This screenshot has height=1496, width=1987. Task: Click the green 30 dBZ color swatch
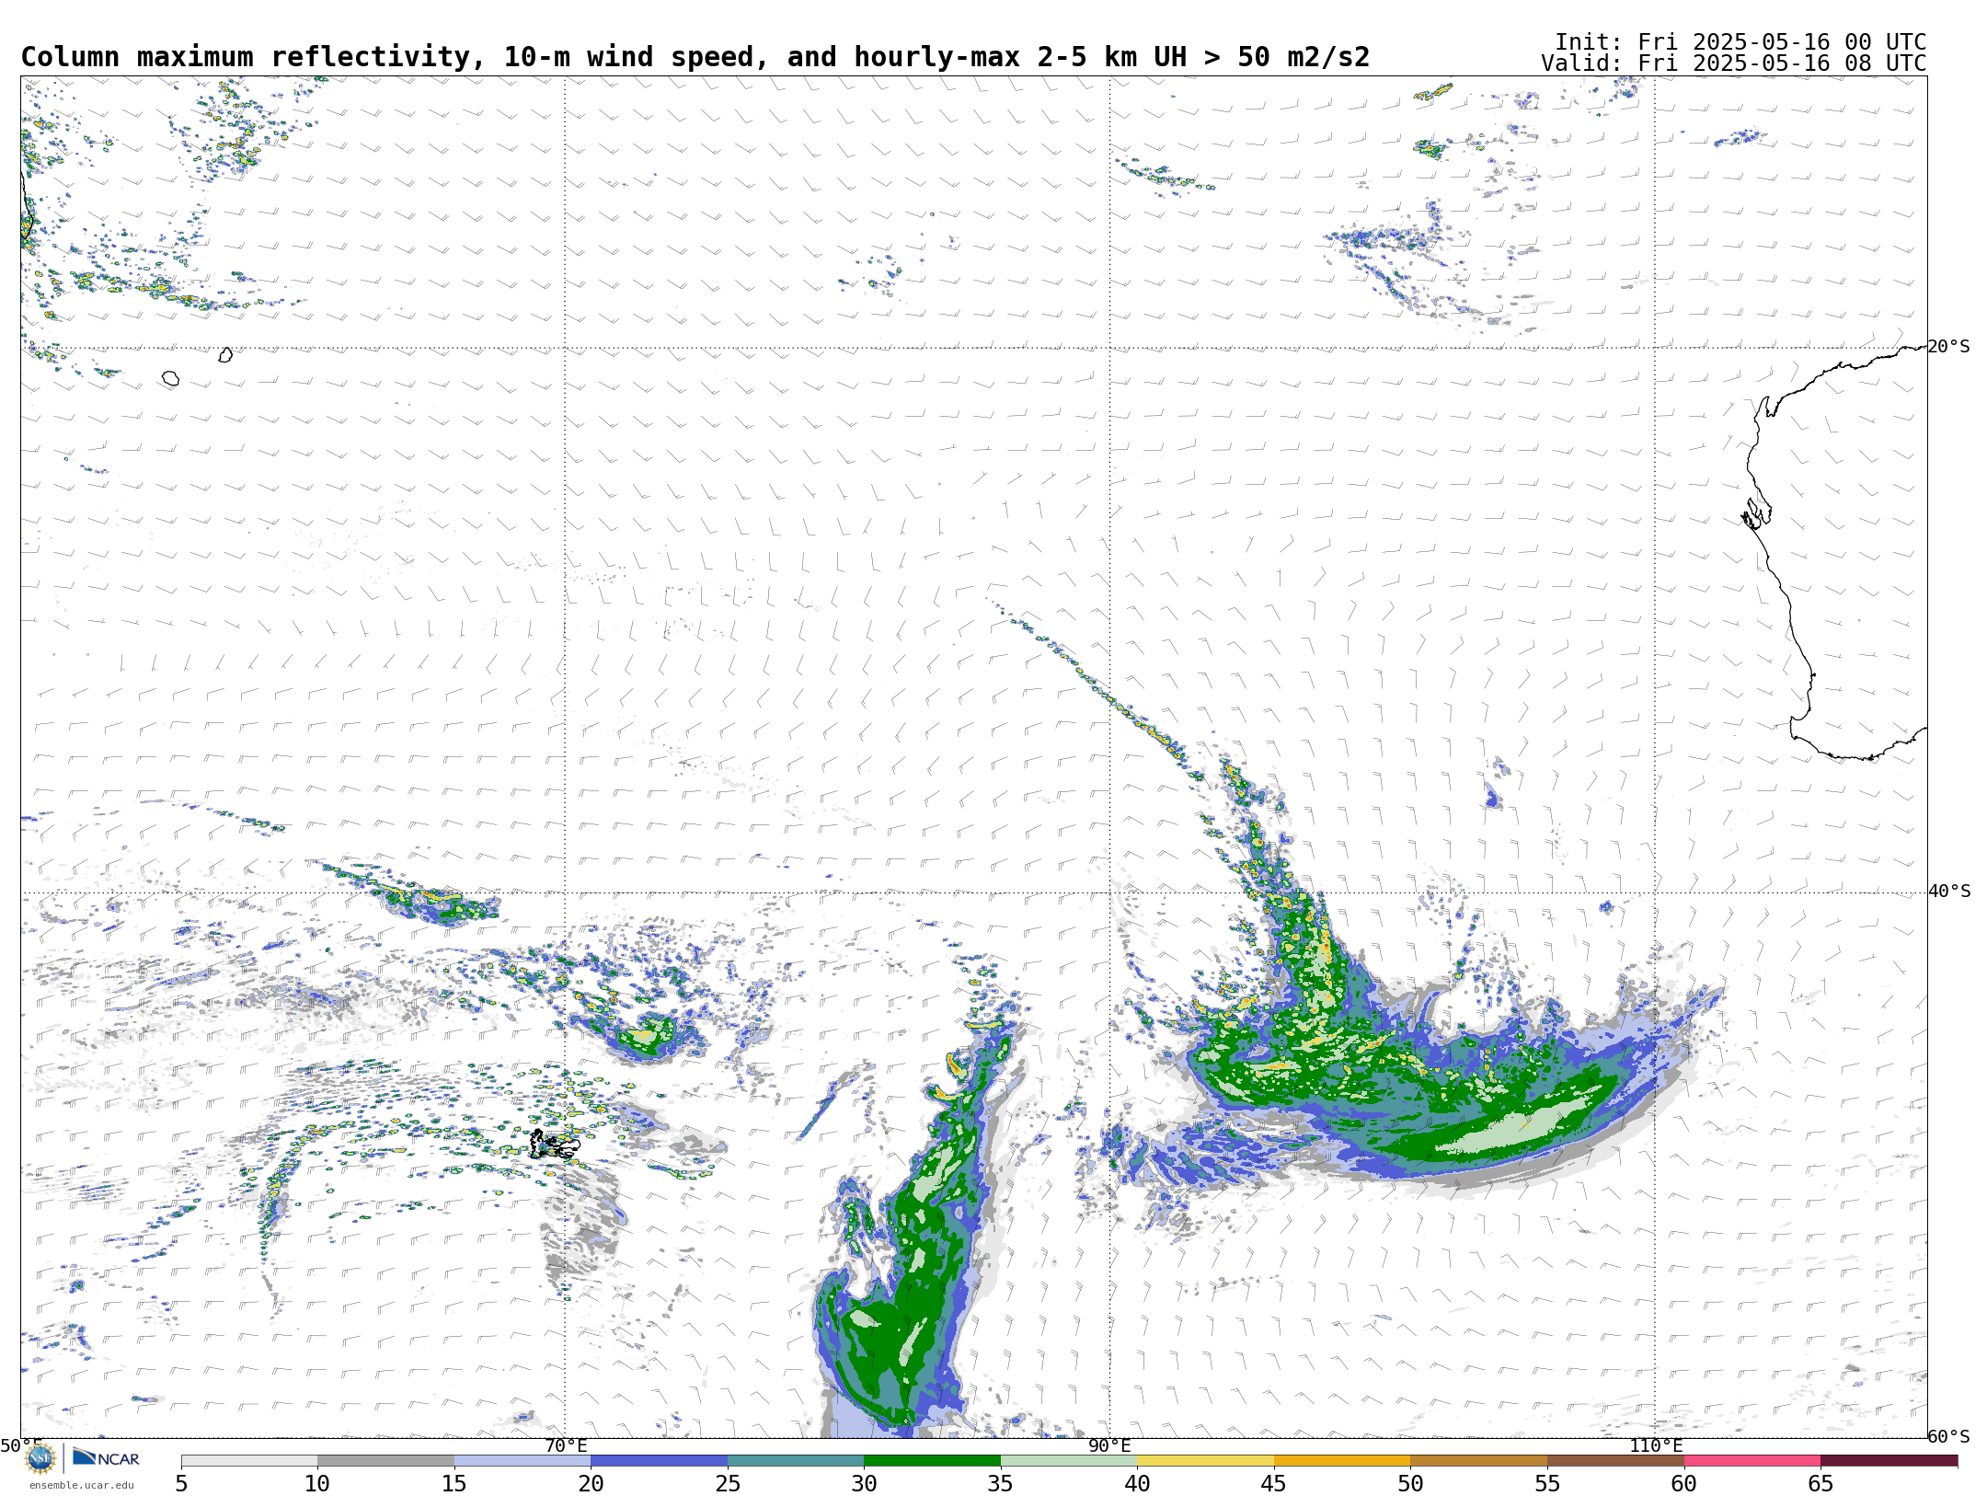(x=932, y=1461)
